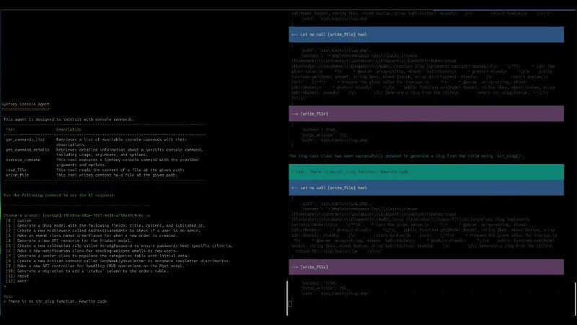Click 'This tool reads the content' description
Viewport: 577px width, 325px height.
[120, 170]
